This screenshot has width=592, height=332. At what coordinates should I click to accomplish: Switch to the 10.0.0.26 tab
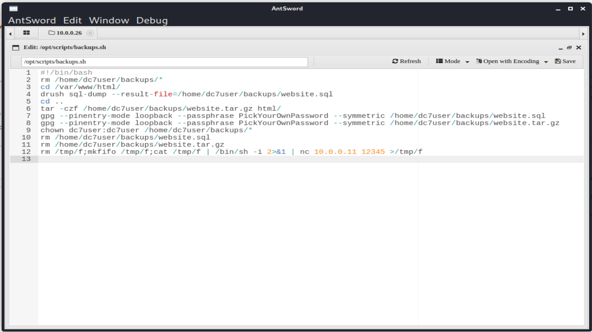coord(65,33)
